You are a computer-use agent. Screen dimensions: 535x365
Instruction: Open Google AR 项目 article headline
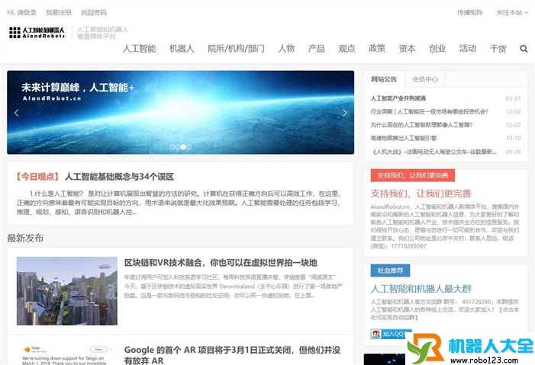point(232,355)
